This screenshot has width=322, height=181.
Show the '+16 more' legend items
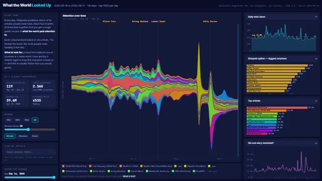tap(212, 171)
